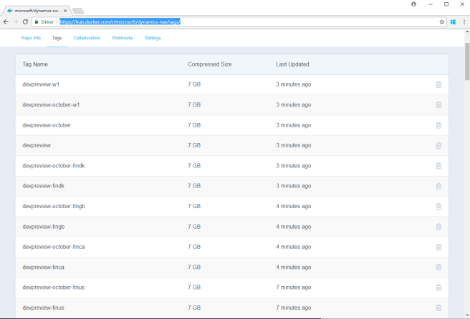470x319 pixels.
Task: Go back using browser back arrow
Action: pyautogui.click(x=6, y=22)
